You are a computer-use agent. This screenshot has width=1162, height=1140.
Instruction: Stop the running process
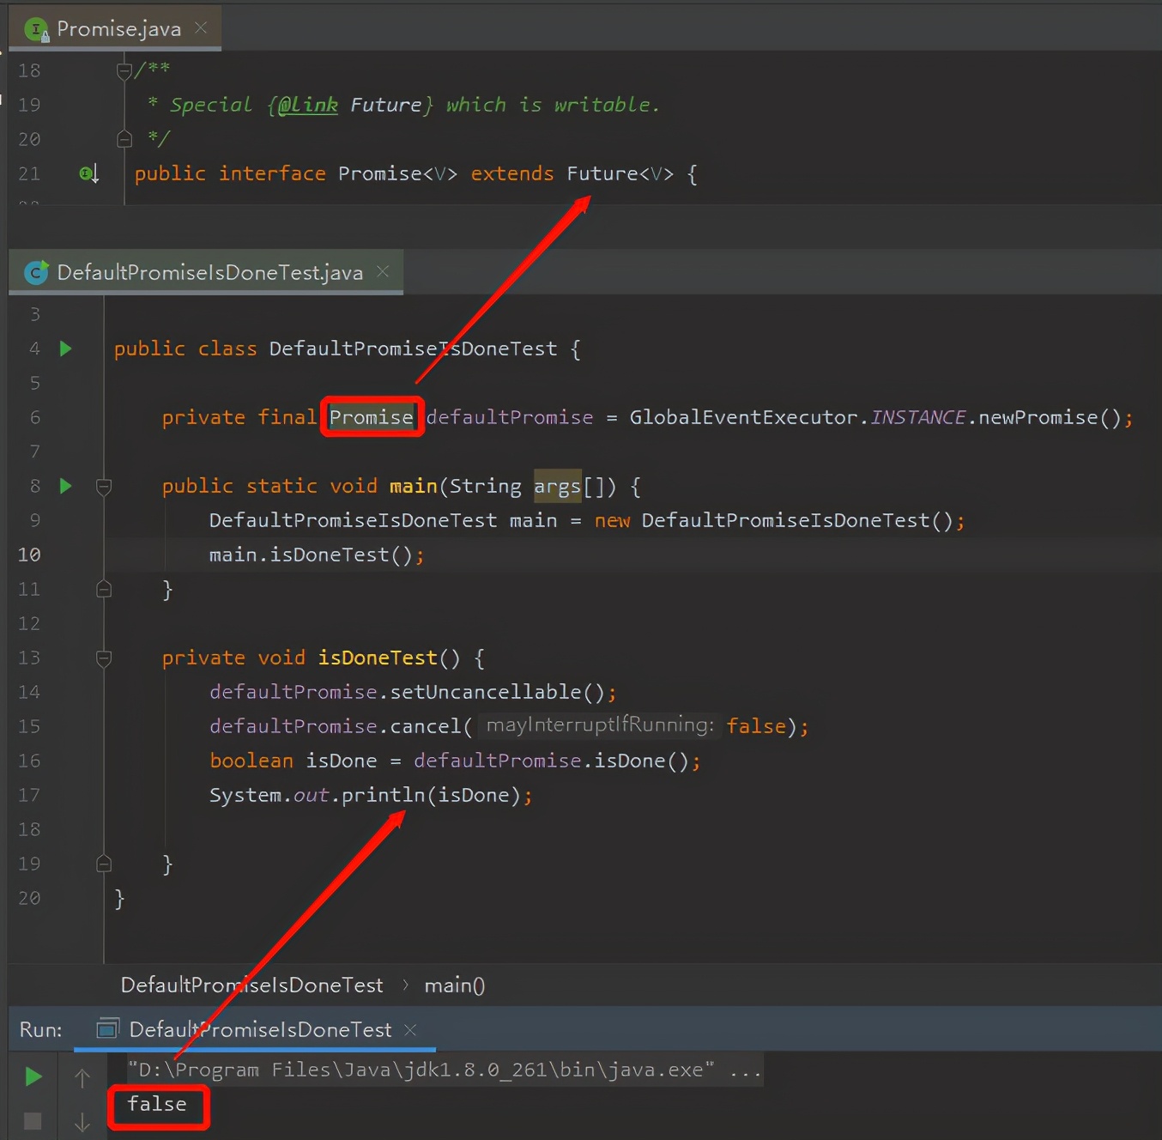tap(33, 1121)
